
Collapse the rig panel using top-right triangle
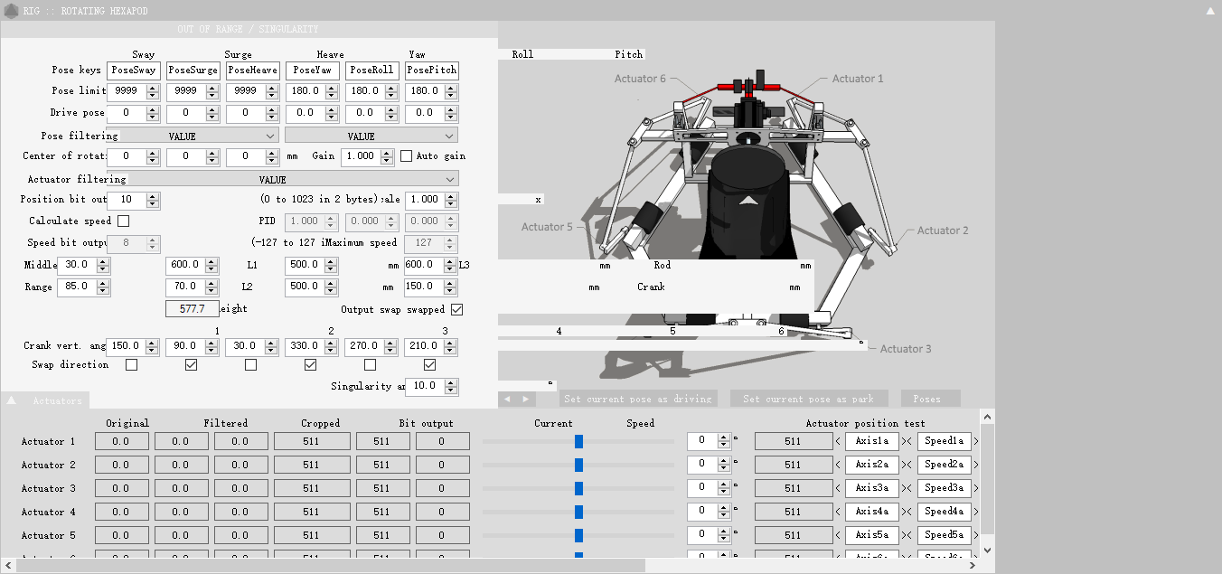(1210, 11)
